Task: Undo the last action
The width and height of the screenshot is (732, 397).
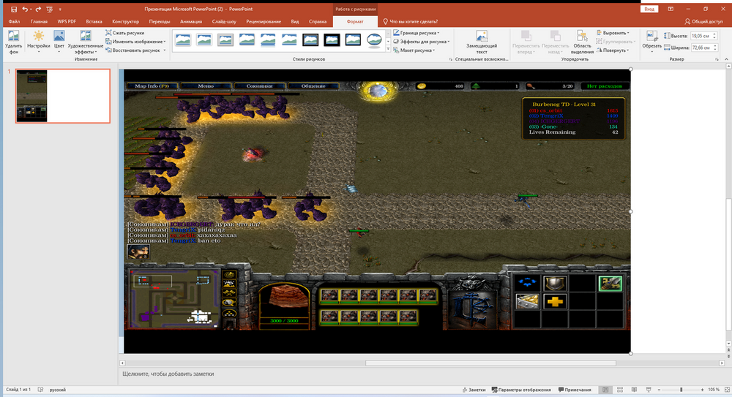Action: pyautogui.click(x=25, y=9)
